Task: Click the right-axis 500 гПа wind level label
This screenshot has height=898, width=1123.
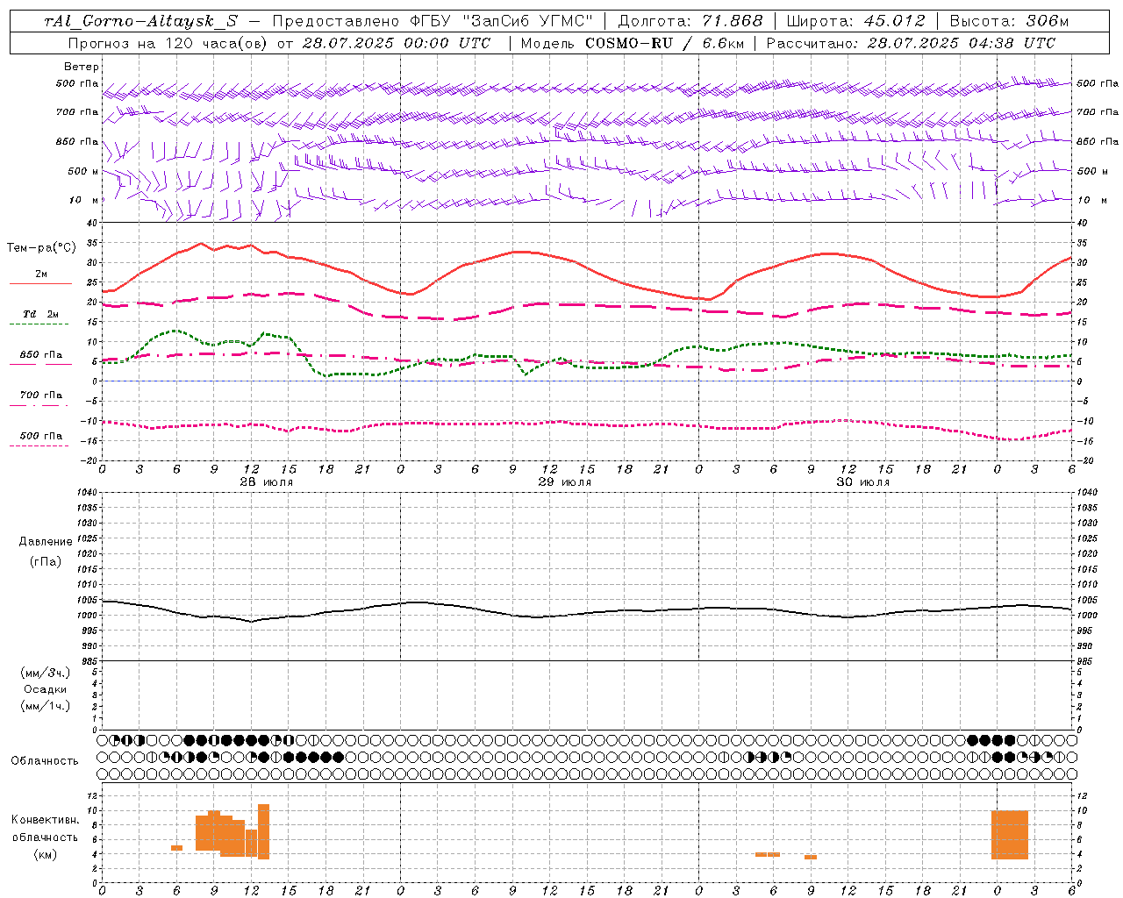Action: click(1098, 83)
